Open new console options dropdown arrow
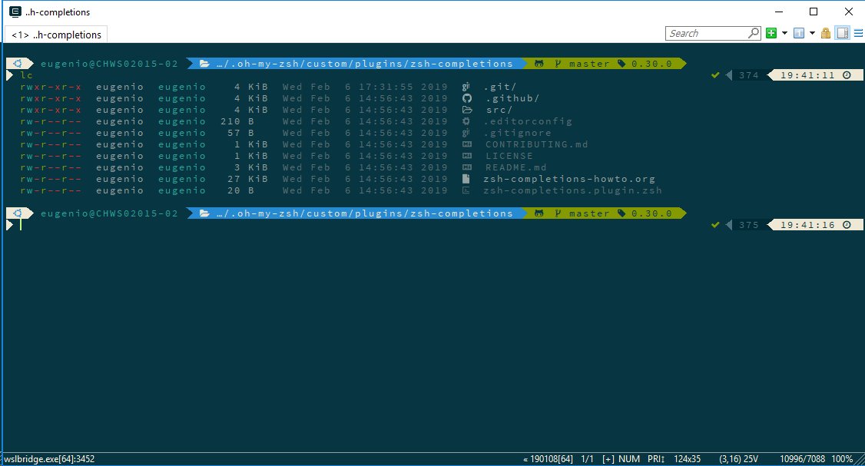865x466 pixels. (x=784, y=33)
